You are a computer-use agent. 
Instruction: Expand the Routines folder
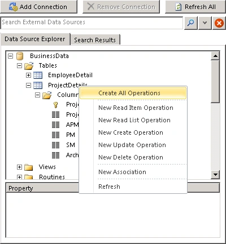[19, 177]
